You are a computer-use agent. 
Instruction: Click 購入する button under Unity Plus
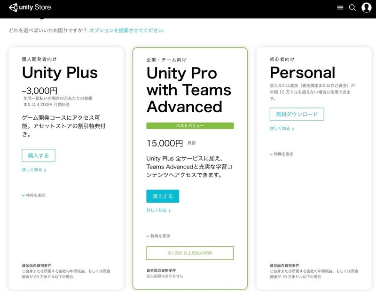pos(39,155)
